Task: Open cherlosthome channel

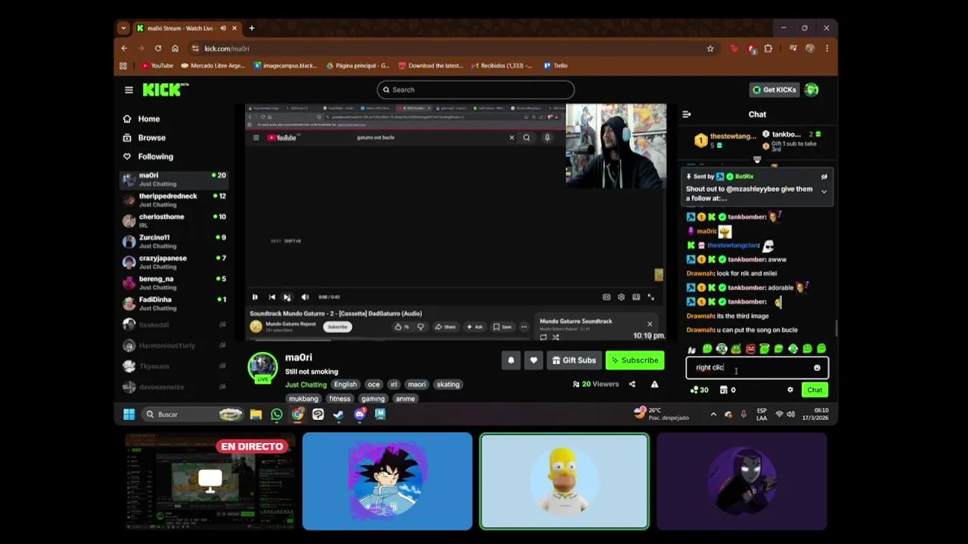Action: click(174, 221)
